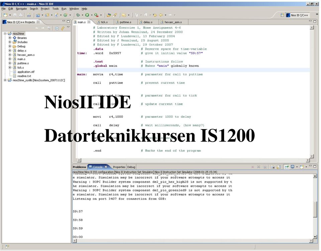Click the new C/C++ project icon
Image resolution: width=321 pixels, height=251 pixels.
tap(38, 15)
